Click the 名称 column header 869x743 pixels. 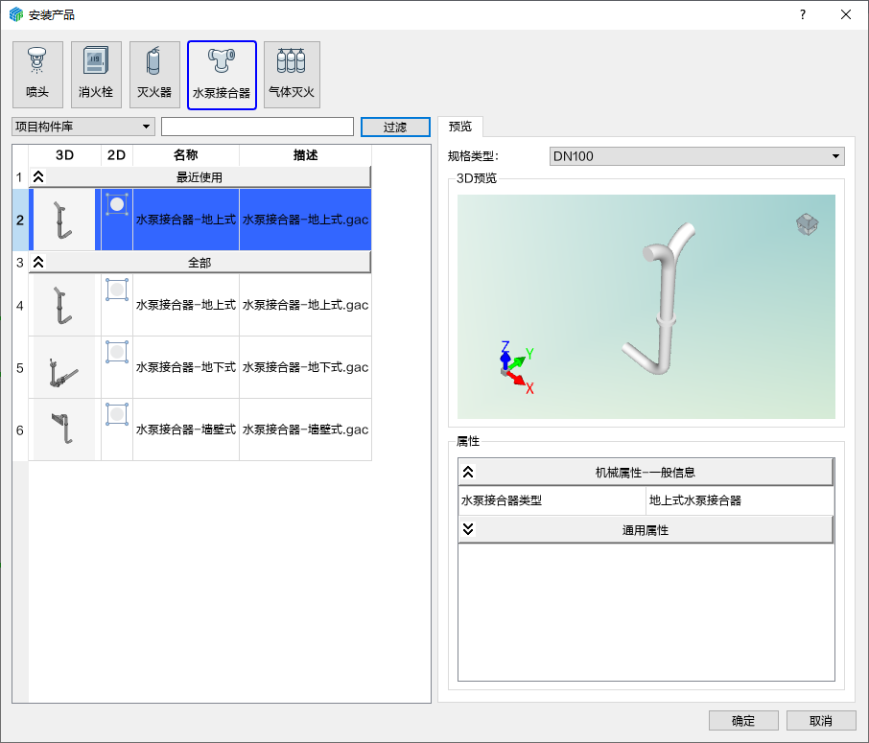186,155
